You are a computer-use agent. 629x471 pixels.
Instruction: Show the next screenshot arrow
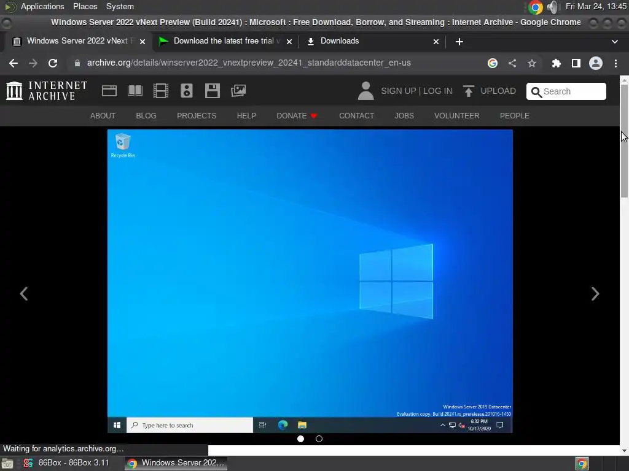click(595, 294)
